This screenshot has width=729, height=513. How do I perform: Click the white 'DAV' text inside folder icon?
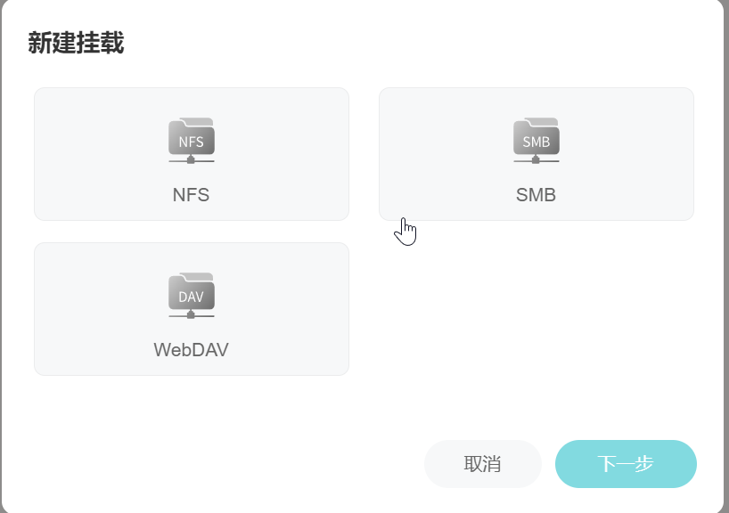tap(191, 297)
